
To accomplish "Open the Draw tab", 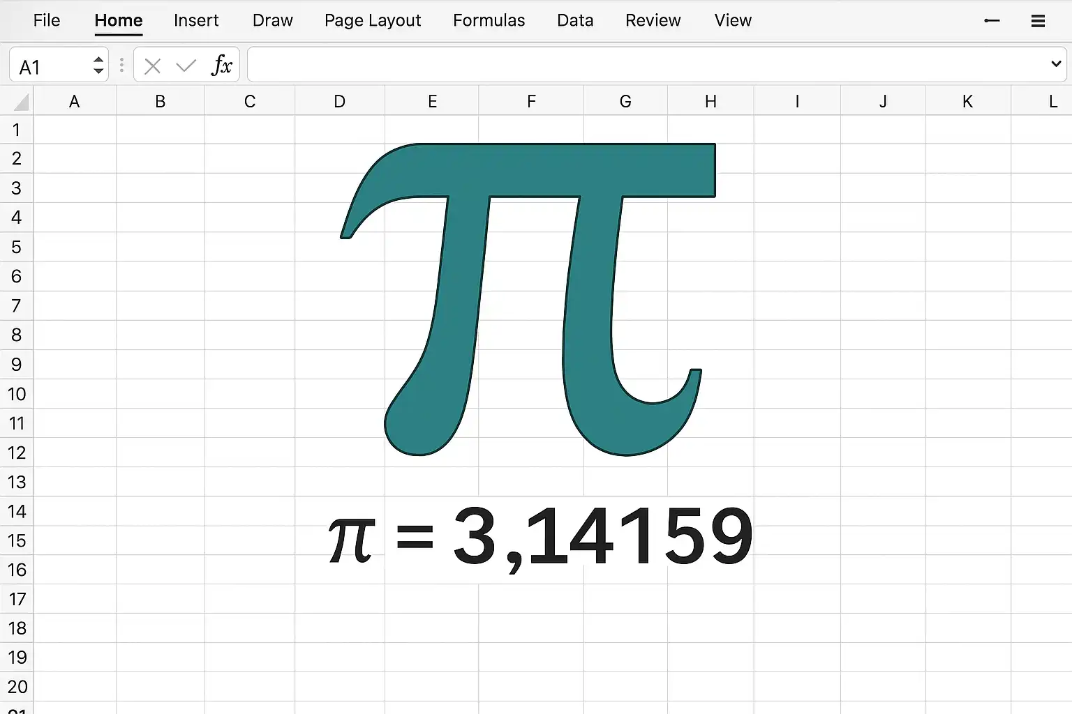I will pos(273,20).
